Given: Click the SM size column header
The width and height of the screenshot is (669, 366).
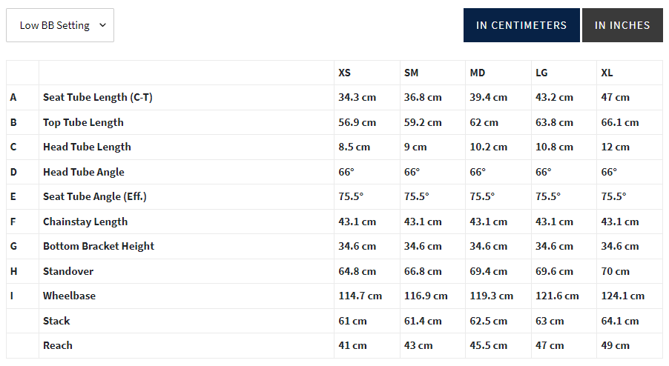Looking at the screenshot, I should tap(412, 73).
